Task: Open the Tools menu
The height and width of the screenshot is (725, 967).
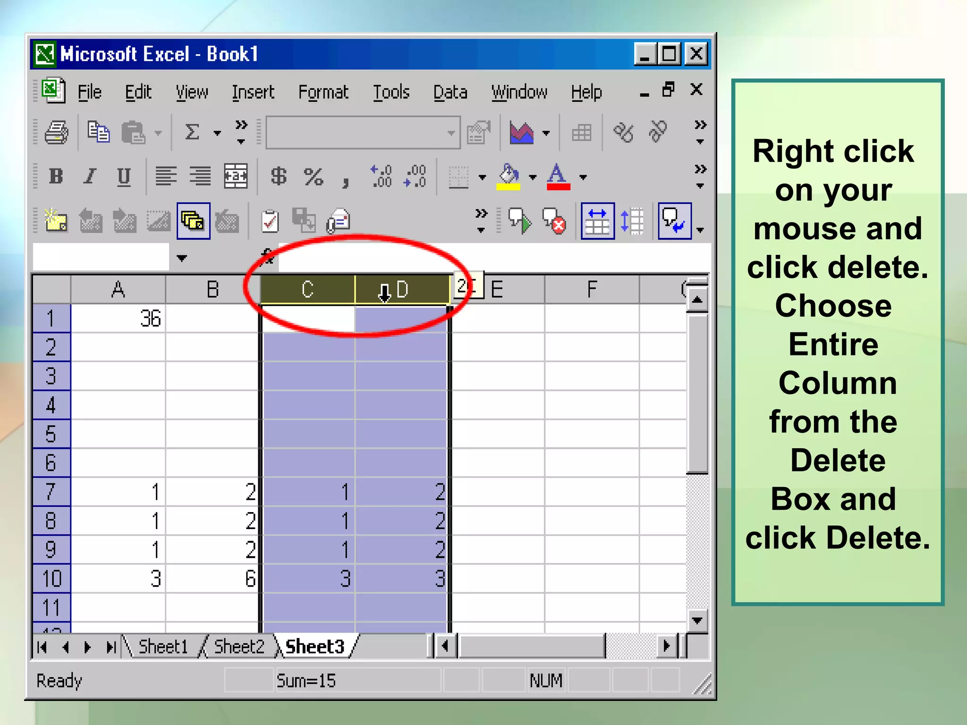Action: pos(391,92)
